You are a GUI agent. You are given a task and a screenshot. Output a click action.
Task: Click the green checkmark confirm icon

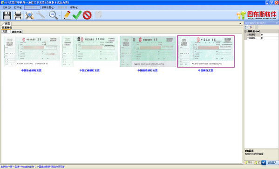[x=77, y=15]
